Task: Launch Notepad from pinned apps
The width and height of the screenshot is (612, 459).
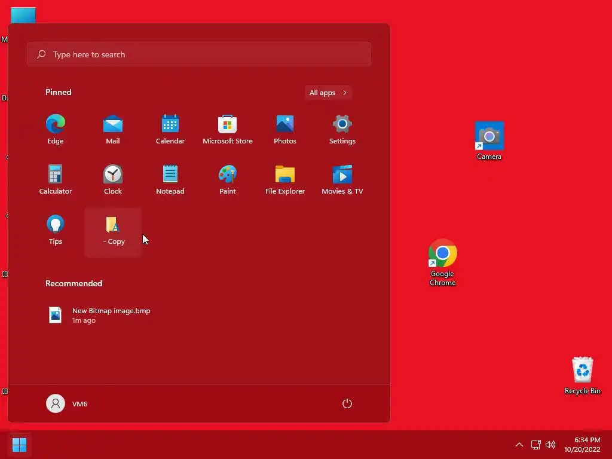Action: (170, 180)
